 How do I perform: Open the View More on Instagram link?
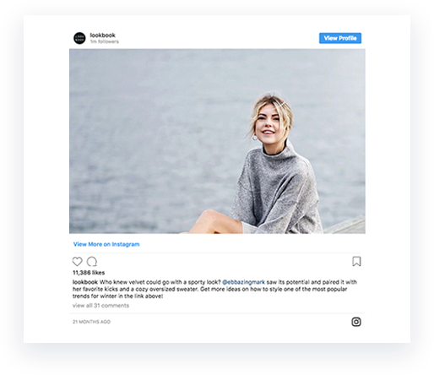coord(106,244)
